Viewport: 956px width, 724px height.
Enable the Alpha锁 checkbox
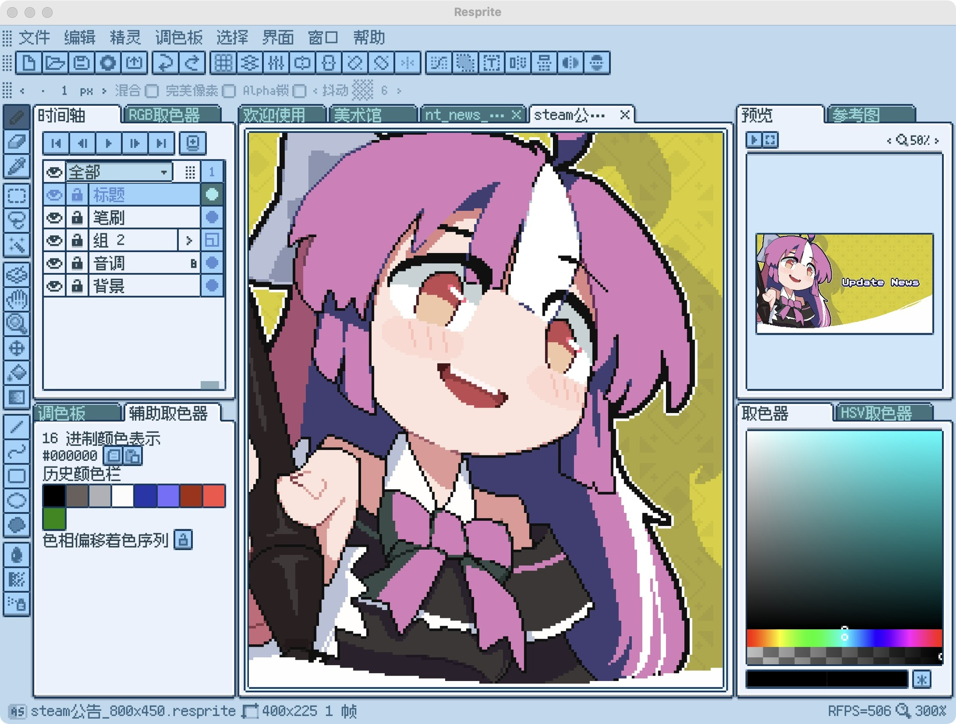coord(300,91)
